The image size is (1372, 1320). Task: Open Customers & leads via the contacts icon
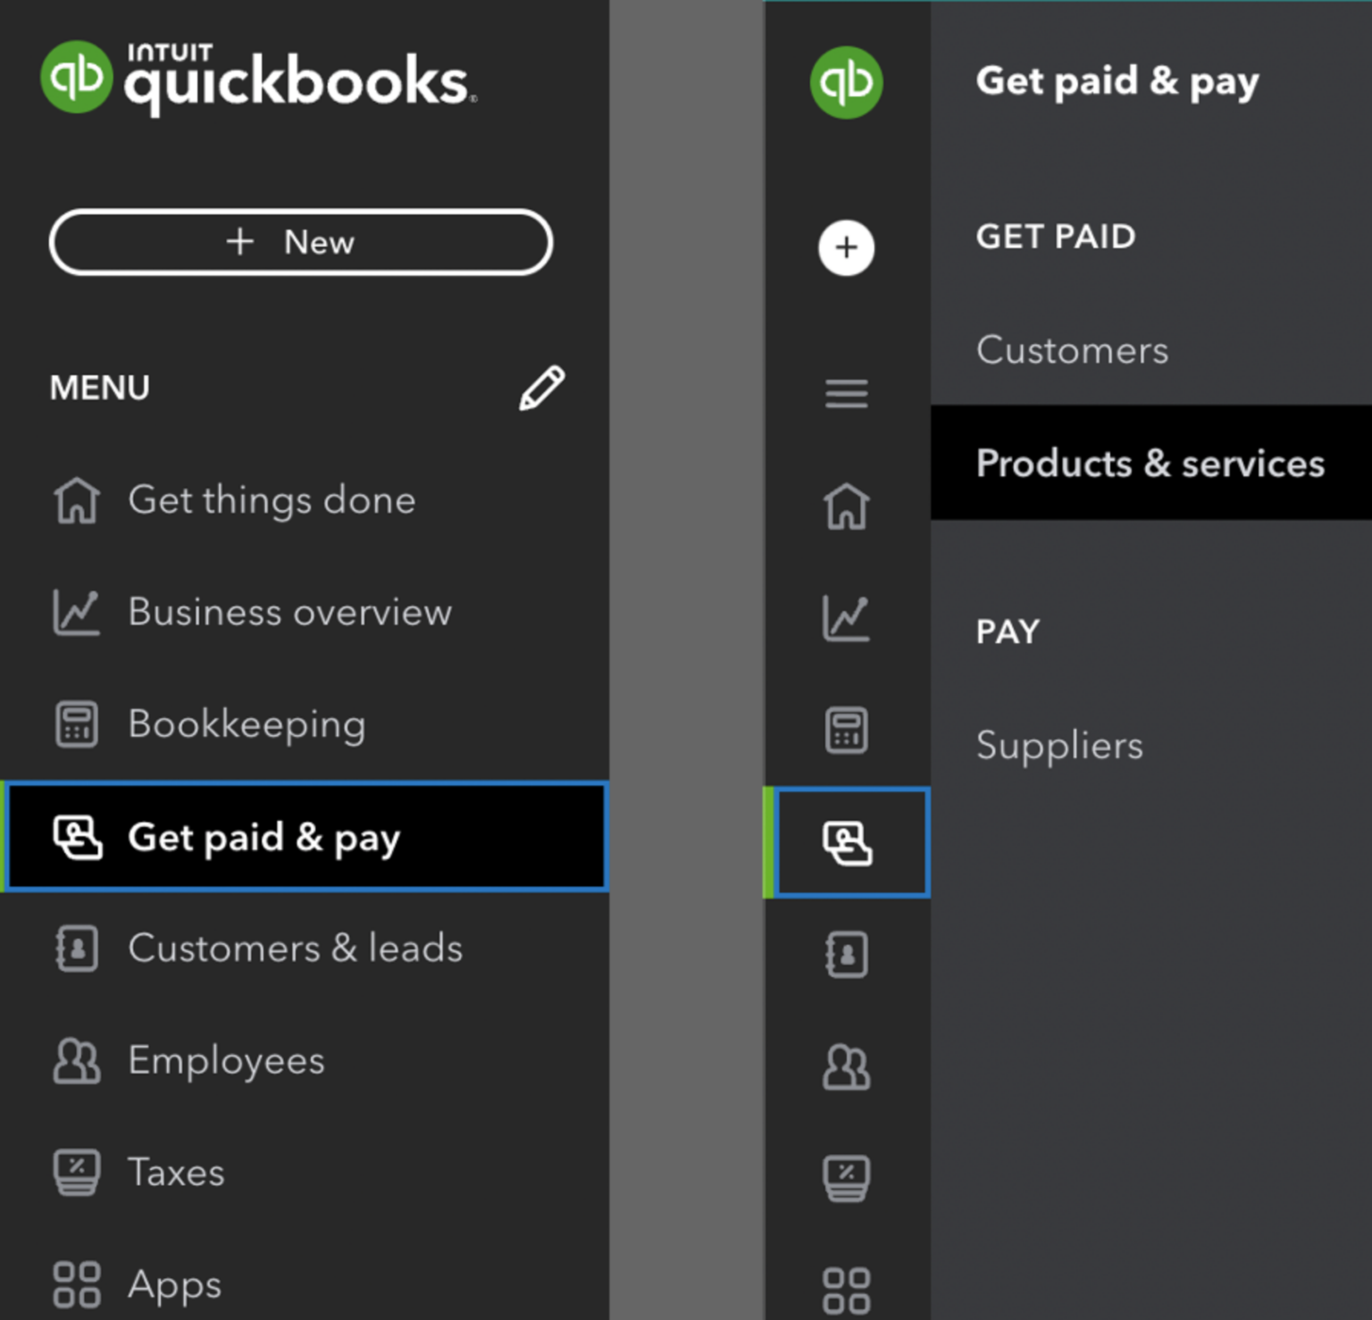pos(846,954)
